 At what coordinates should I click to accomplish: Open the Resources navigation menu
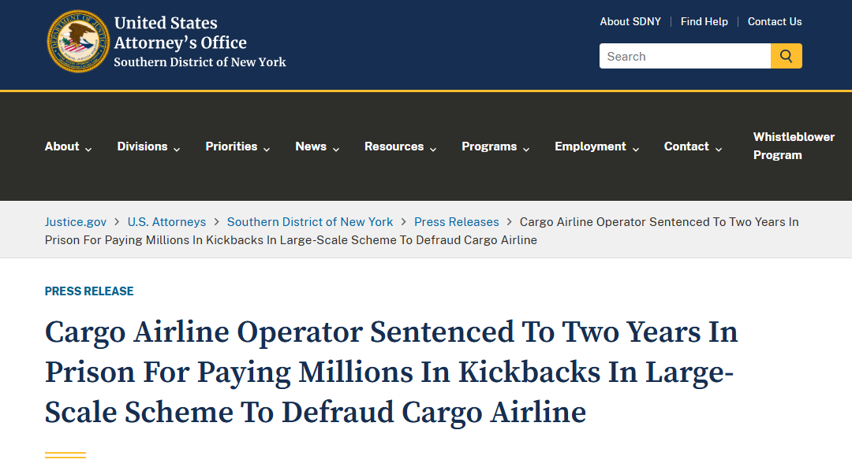[x=401, y=146]
